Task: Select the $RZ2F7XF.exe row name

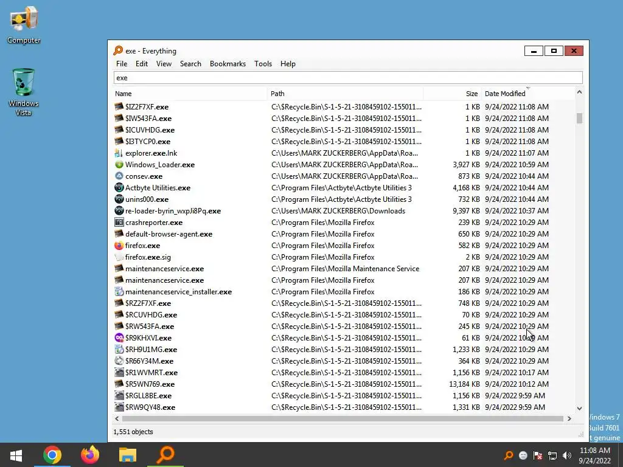Action: (148, 303)
